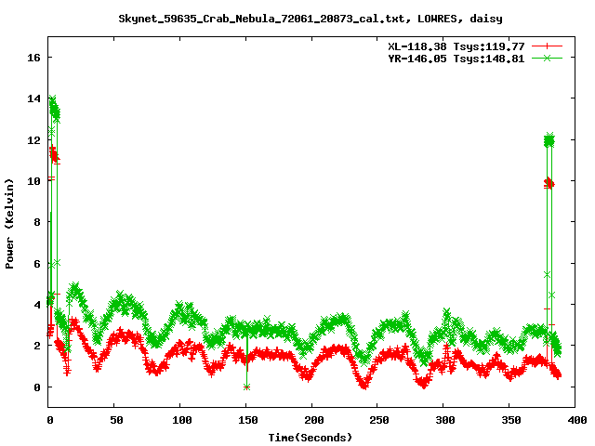Click the red peak near 11 Kelvin at start
This screenshot has height=446, width=595.
(54, 151)
